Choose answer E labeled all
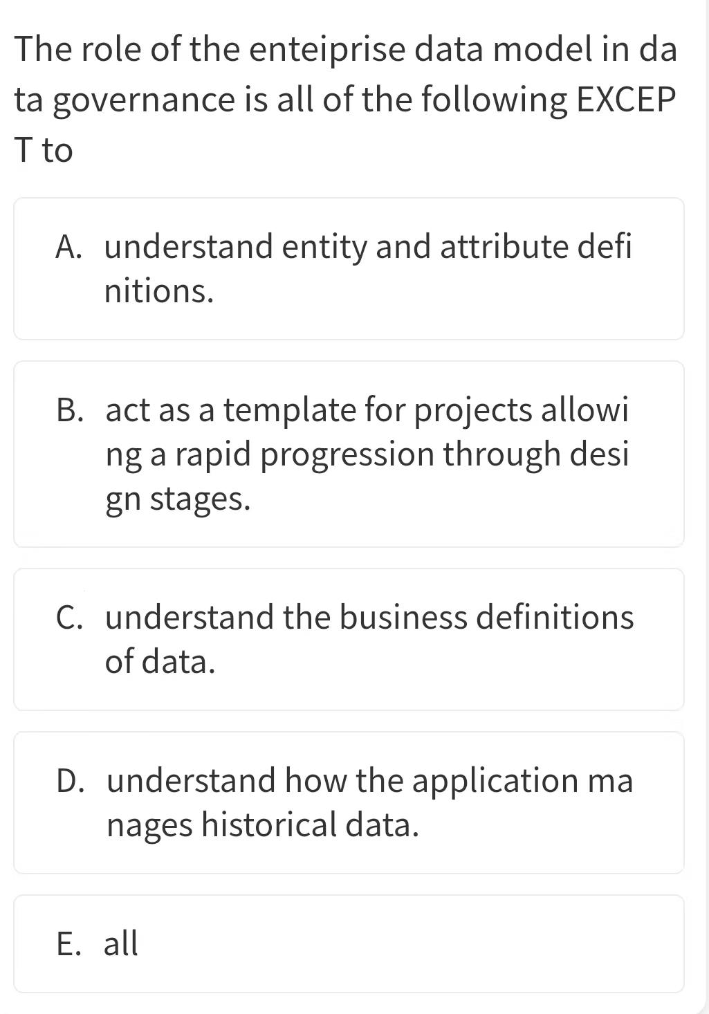This screenshot has height=1014, width=709. [x=349, y=943]
